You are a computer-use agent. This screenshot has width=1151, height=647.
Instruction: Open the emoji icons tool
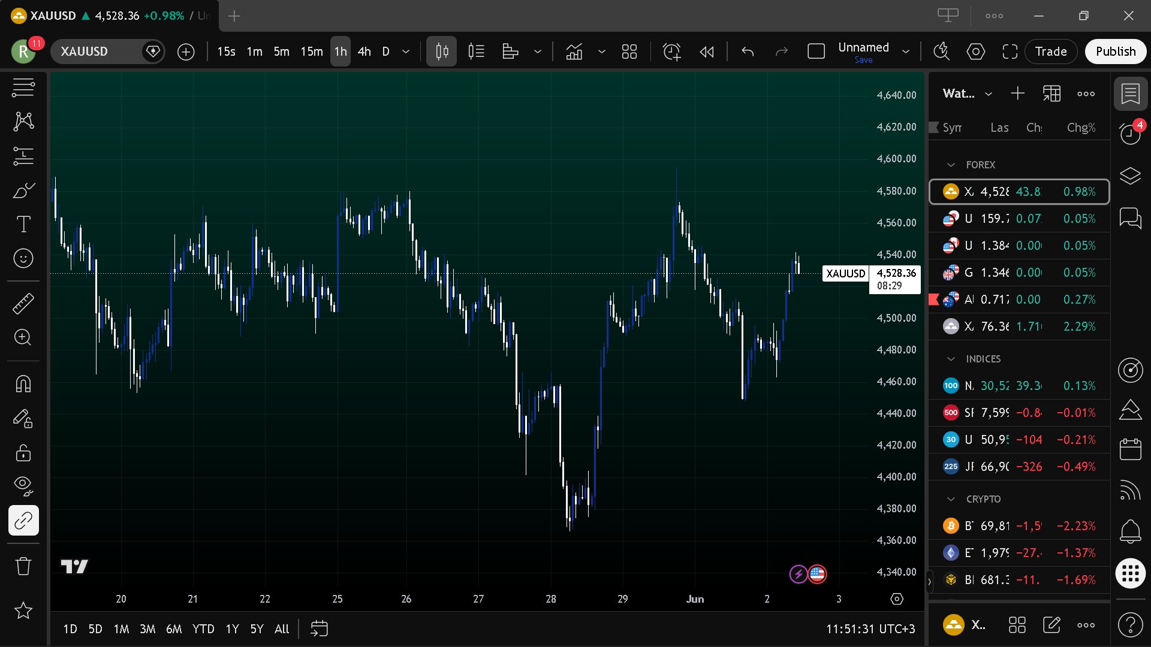23,258
